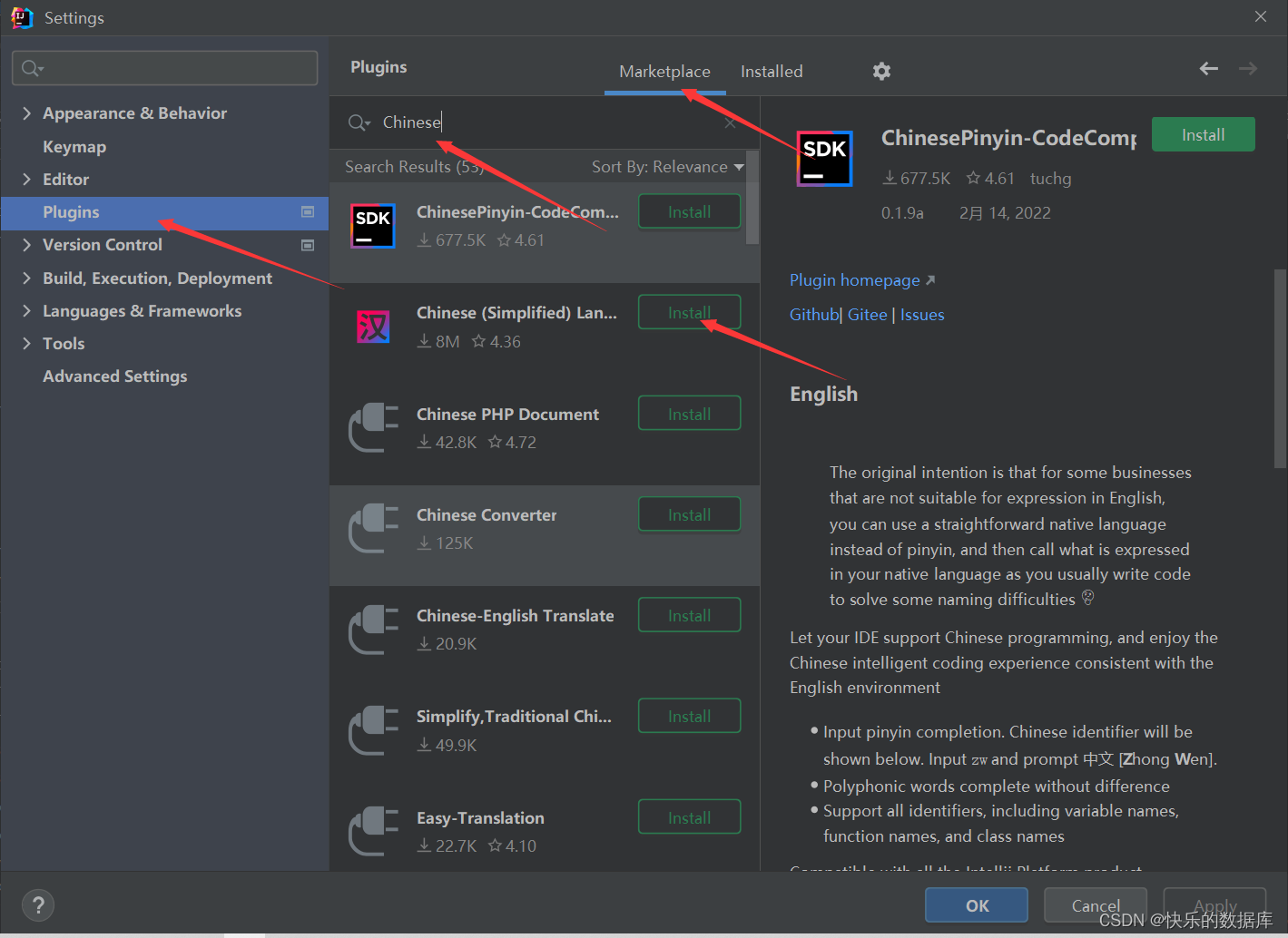Click the Cancel button
This screenshot has height=938, width=1288.
[x=1096, y=905]
